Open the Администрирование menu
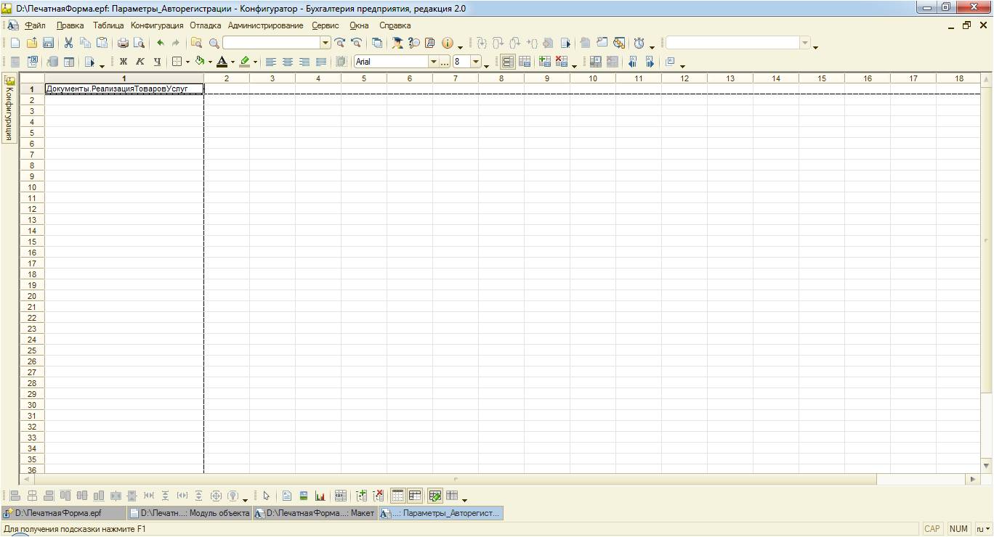The height and width of the screenshot is (537, 994). (x=265, y=25)
